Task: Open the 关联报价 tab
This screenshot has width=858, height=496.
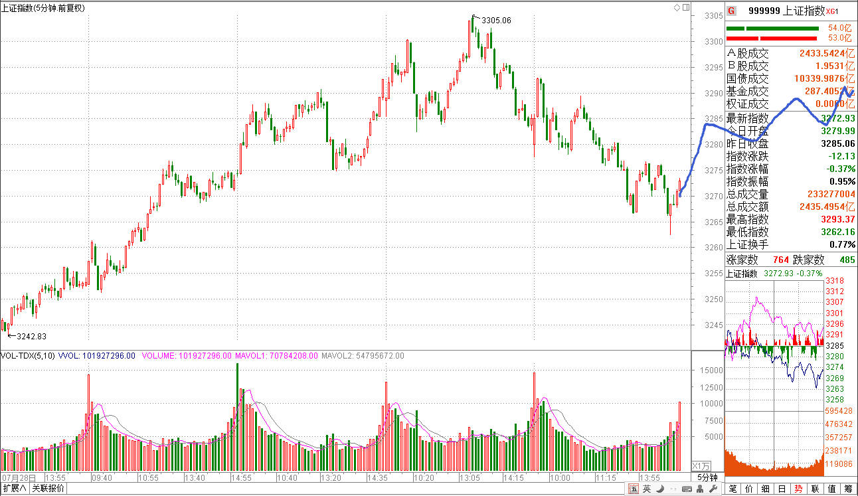Action: tap(48, 489)
